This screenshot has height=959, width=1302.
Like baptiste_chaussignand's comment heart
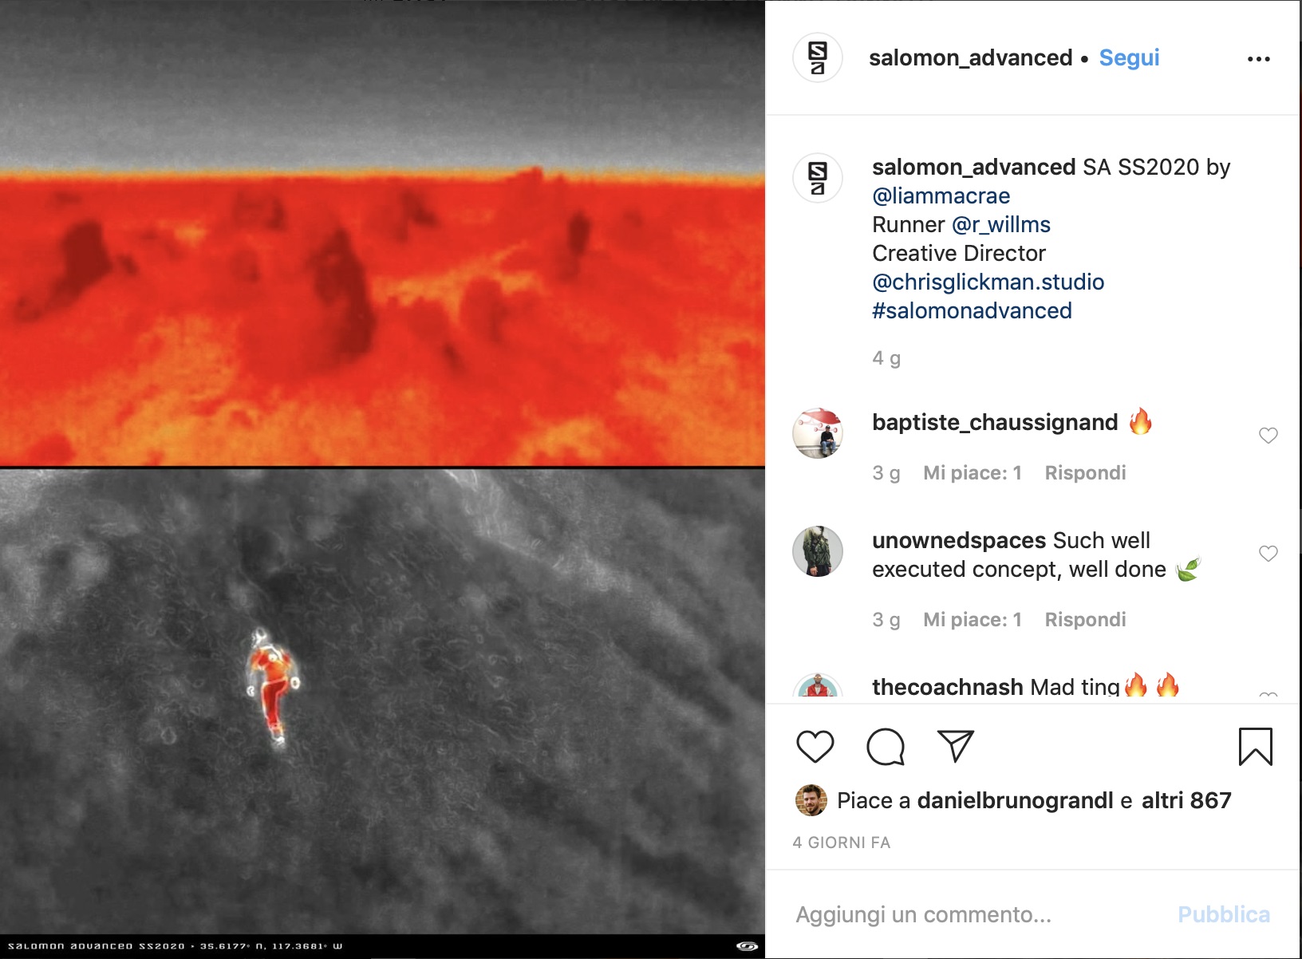(1268, 436)
